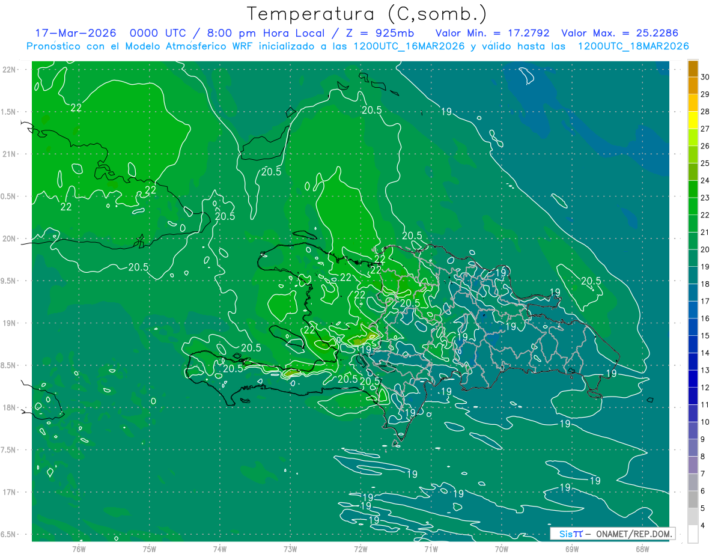
Task: Click the "21N" latitude axis label
Action: (9, 154)
